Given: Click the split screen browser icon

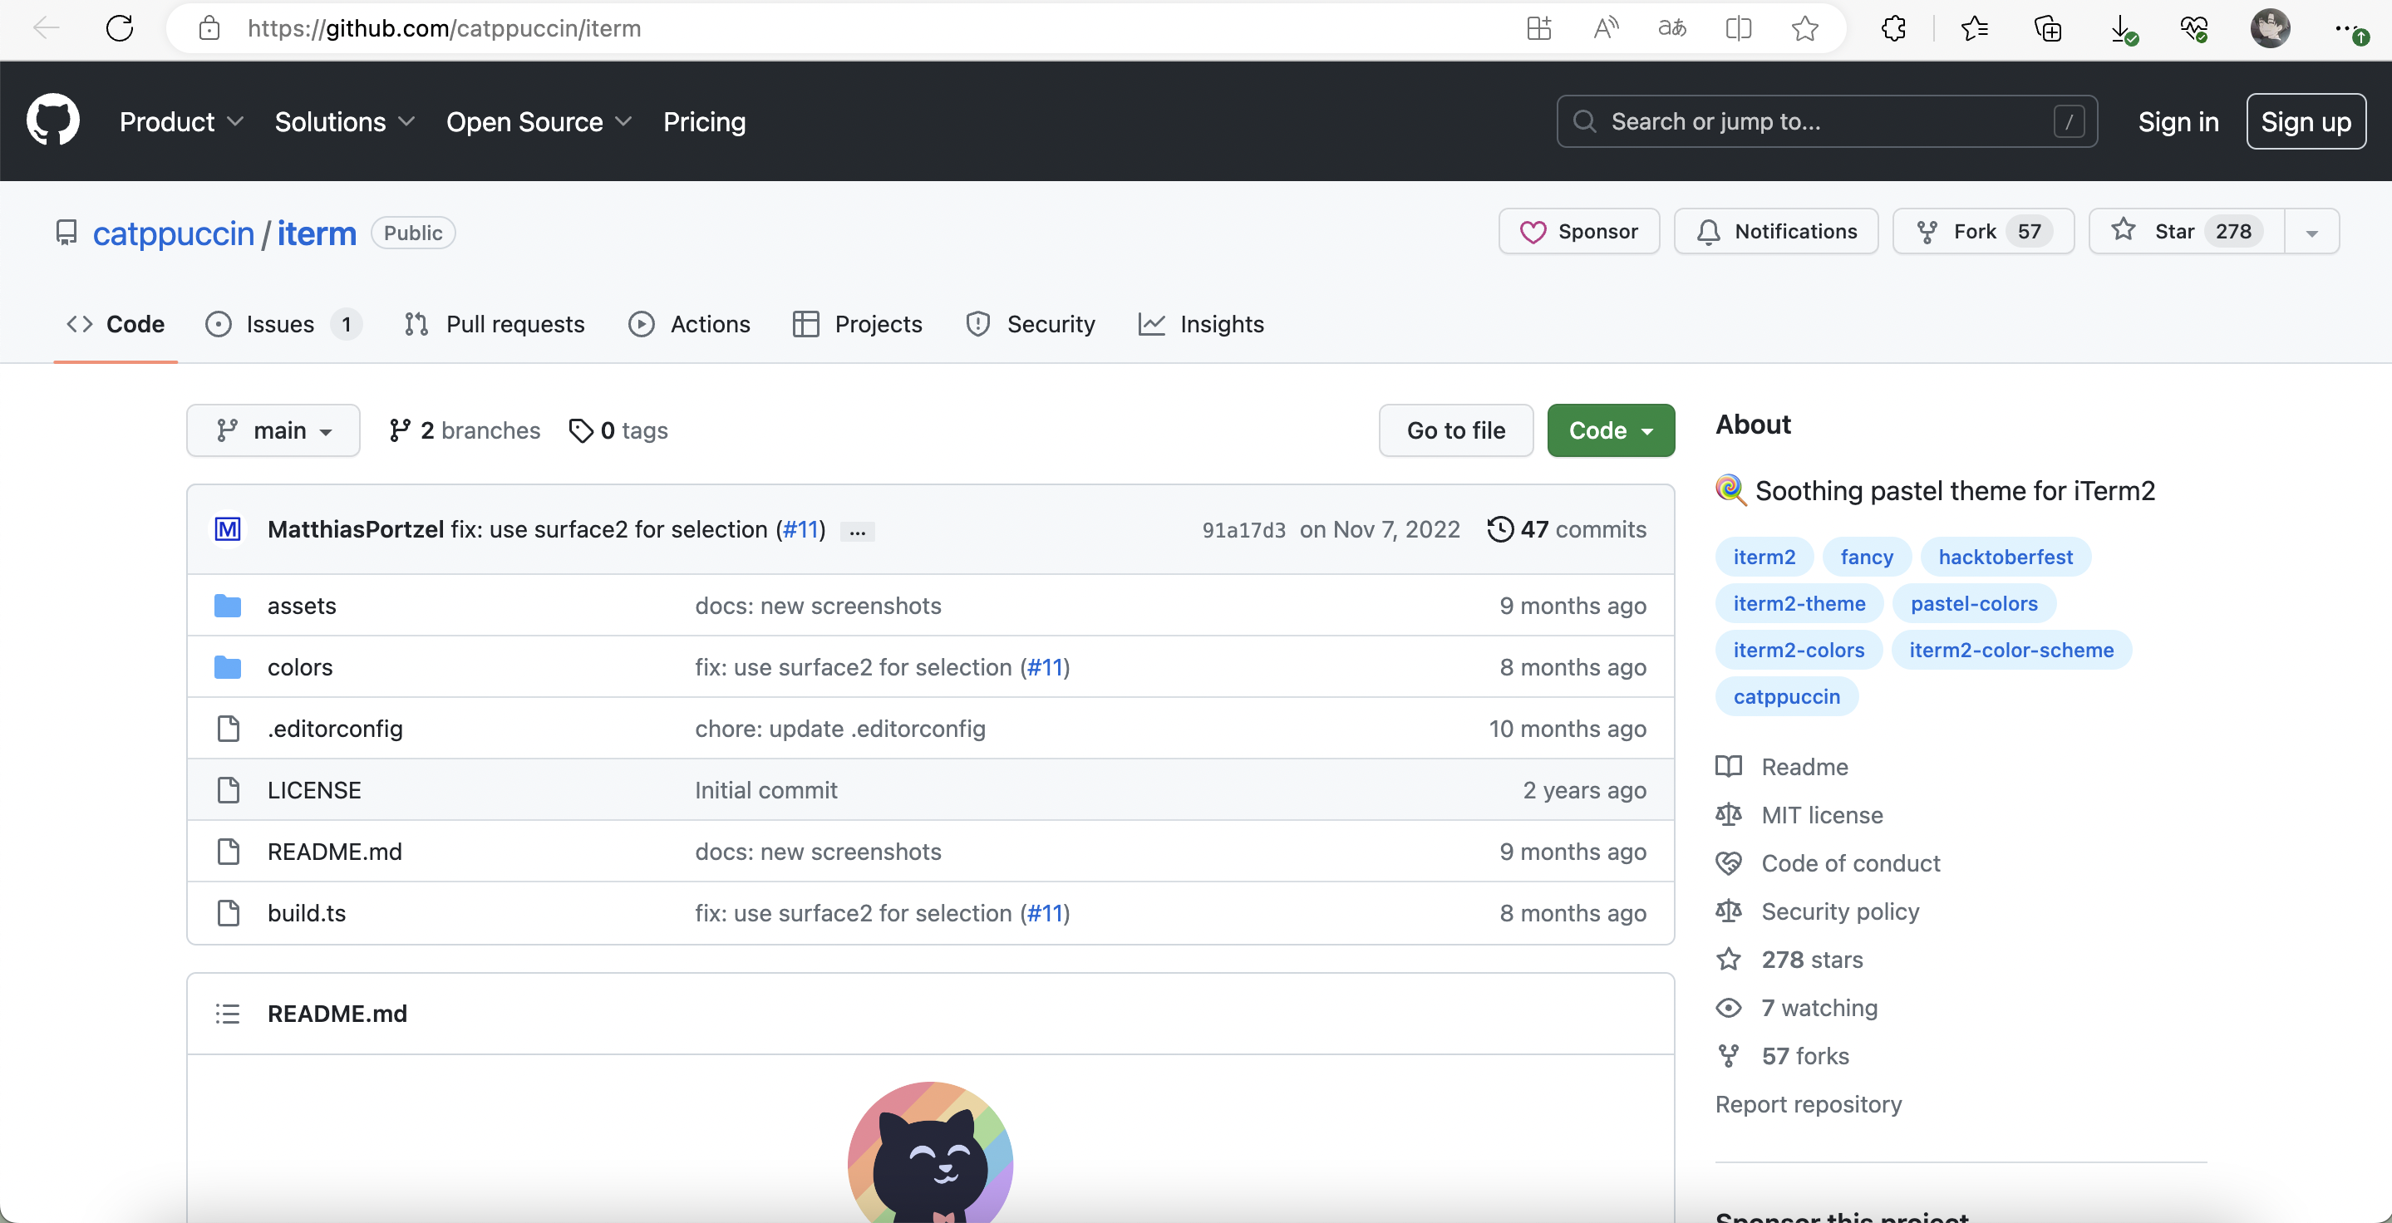Looking at the screenshot, I should coord(1738,28).
